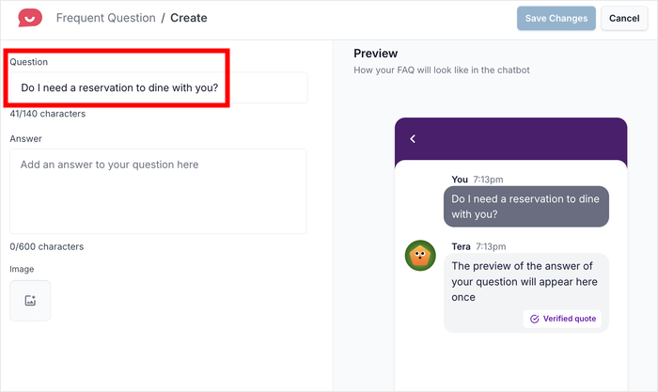Click Tera's answer preview bubble
This screenshot has height=392, width=658.
coord(525,281)
